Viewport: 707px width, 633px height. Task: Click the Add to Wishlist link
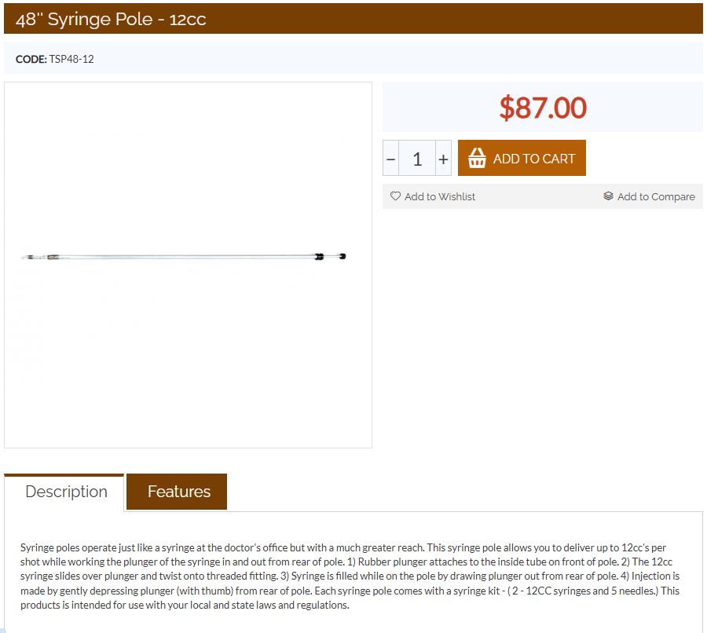pos(439,196)
